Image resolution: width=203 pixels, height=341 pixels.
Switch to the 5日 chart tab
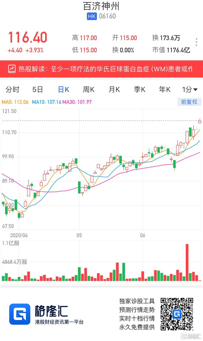tap(38, 89)
